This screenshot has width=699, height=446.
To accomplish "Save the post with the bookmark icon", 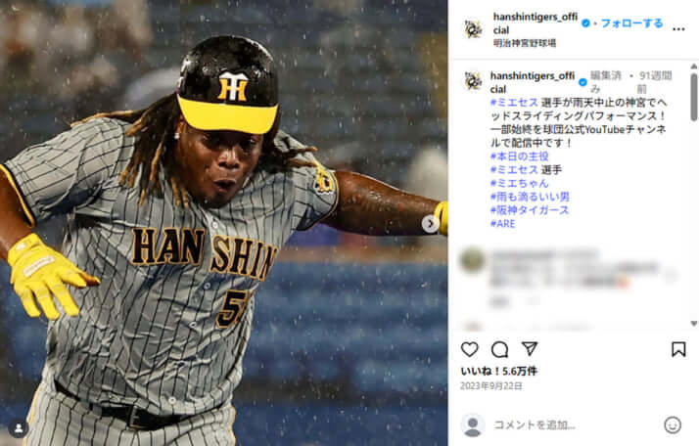I will (x=678, y=349).
